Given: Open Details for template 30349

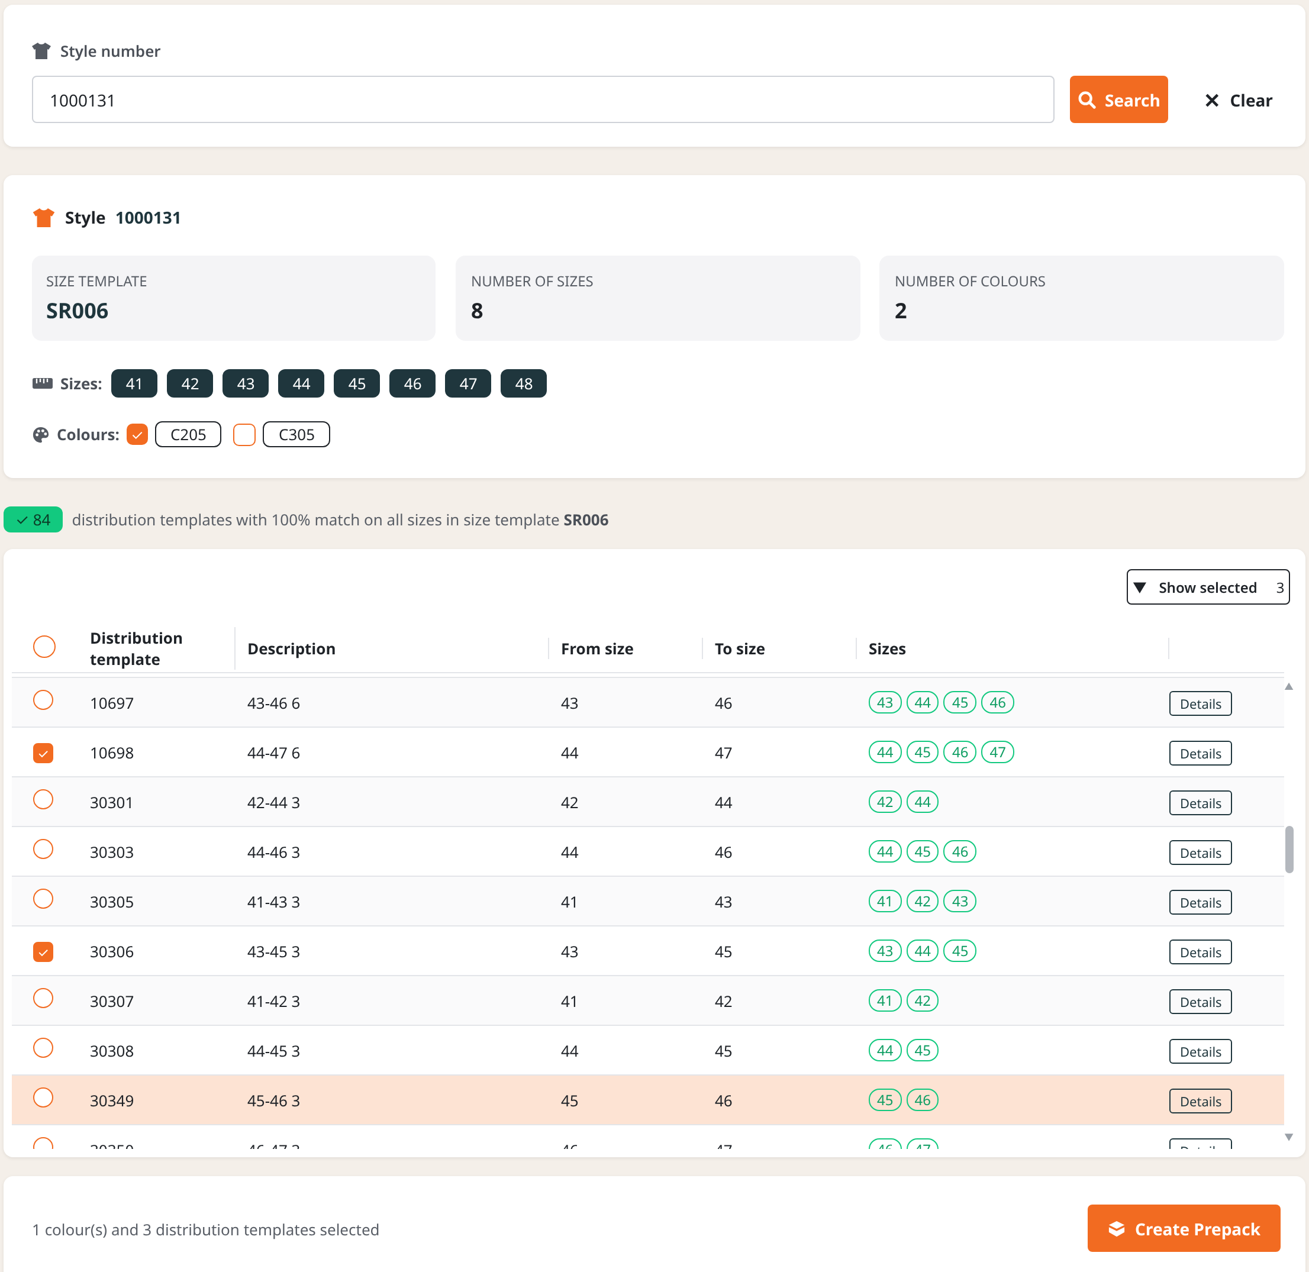Looking at the screenshot, I should (1200, 1101).
